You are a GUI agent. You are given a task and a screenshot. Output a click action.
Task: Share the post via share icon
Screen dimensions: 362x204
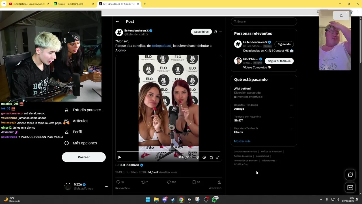pos(219,182)
